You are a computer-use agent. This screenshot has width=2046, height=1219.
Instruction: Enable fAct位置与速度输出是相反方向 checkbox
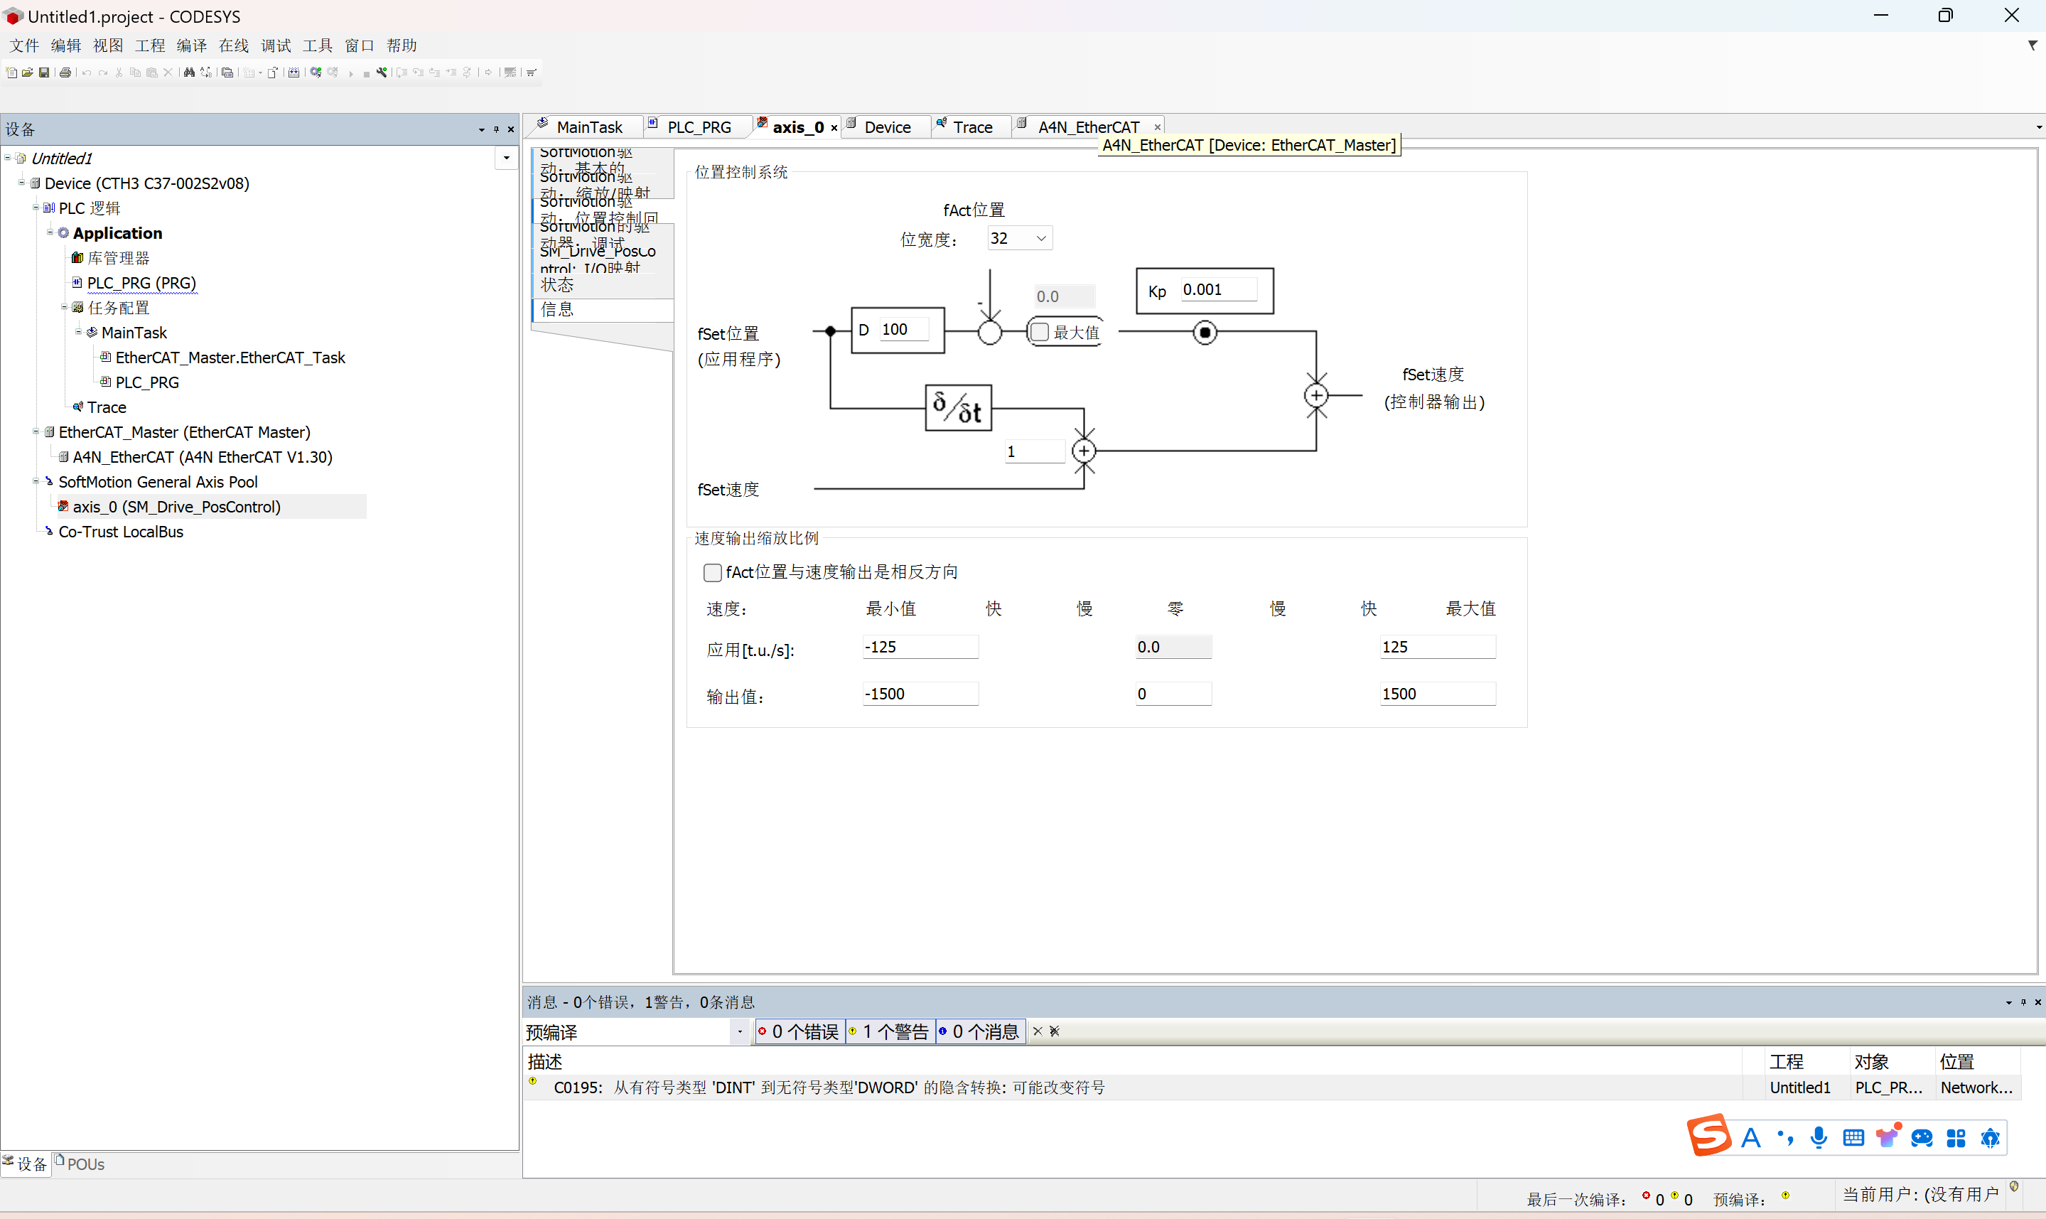[x=712, y=572]
